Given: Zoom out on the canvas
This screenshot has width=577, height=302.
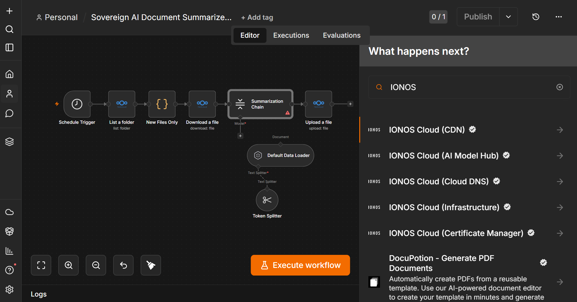Looking at the screenshot, I should 96,265.
